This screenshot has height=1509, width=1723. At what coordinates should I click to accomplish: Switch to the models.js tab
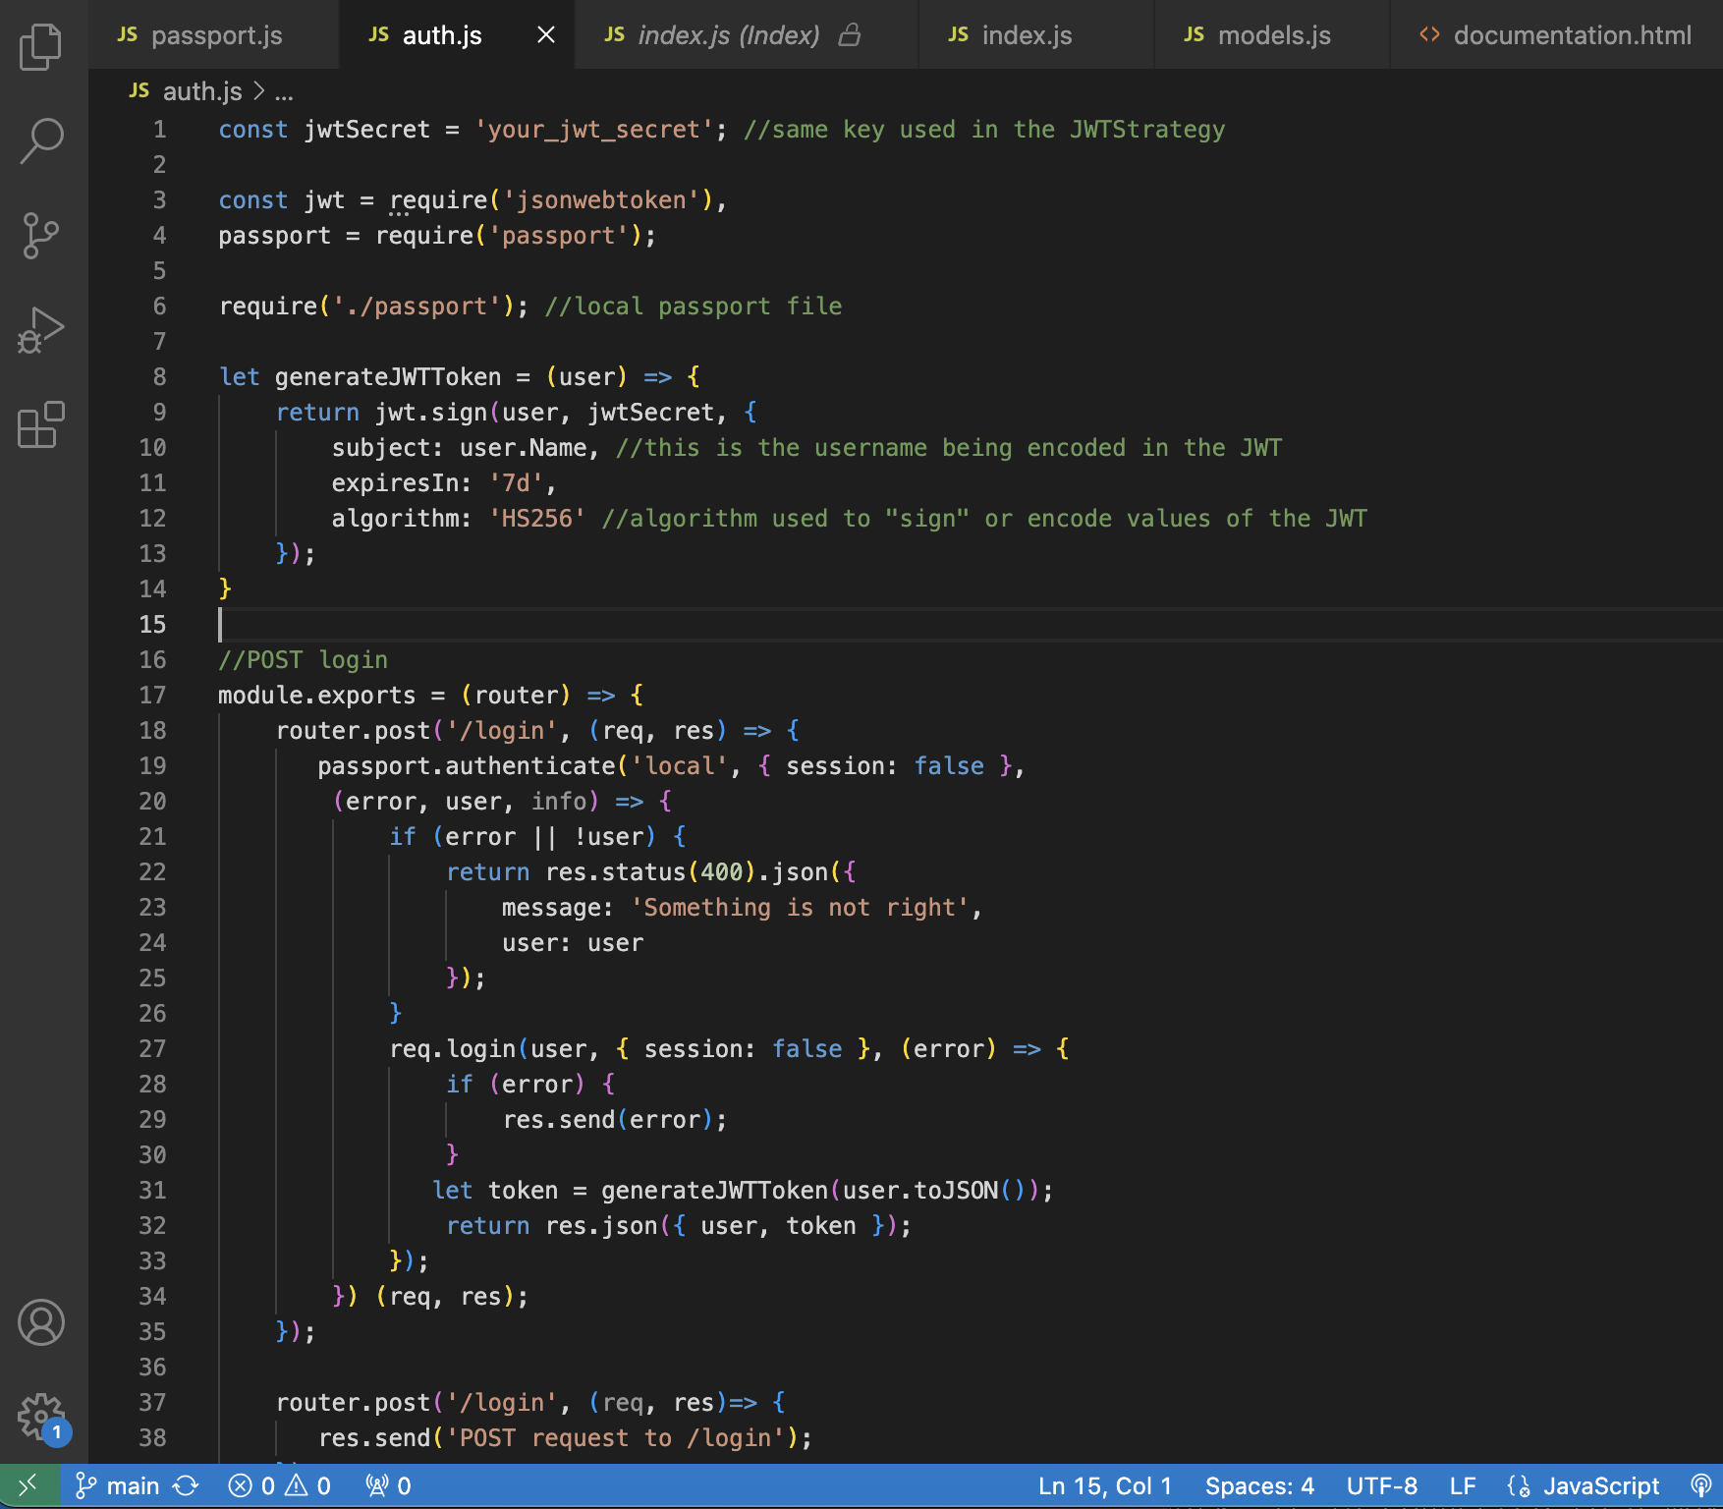click(1273, 35)
